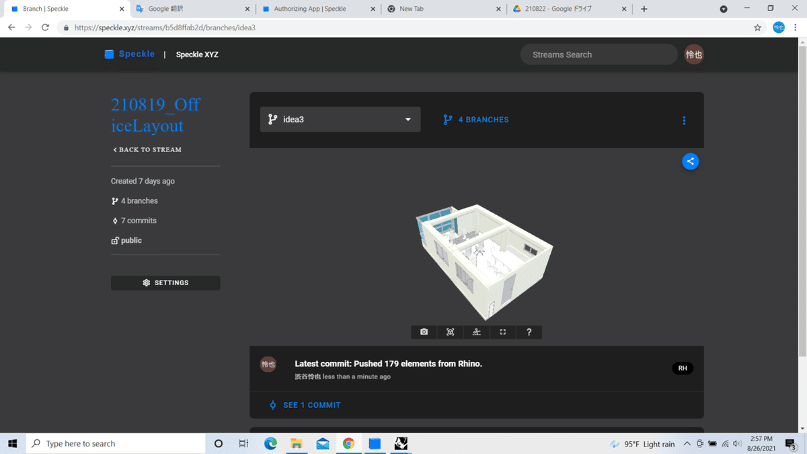Focus the Streams Search field
The image size is (807, 454).
[599, 54]
